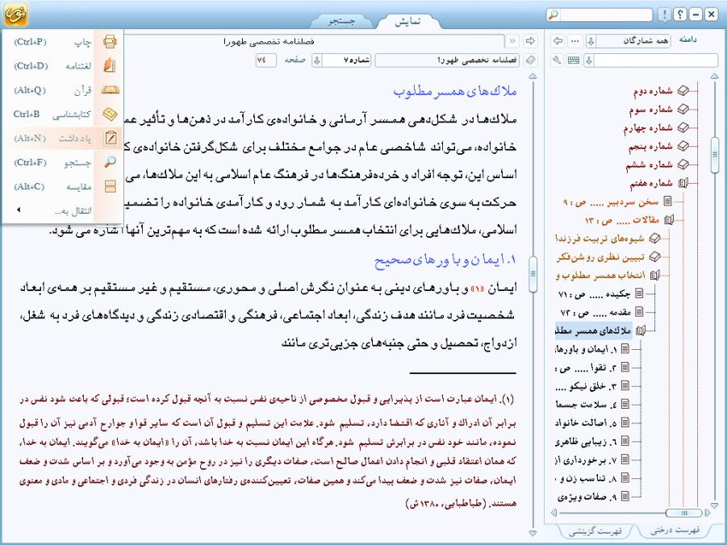Click the ellipsis button next to the scope dropdown
The width and height of the screenshot is (727, 545).
click(575, 41)
